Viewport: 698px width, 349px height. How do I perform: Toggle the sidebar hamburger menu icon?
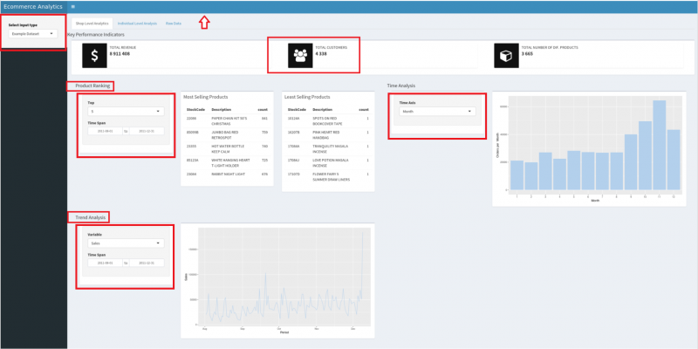coord(72,6)
